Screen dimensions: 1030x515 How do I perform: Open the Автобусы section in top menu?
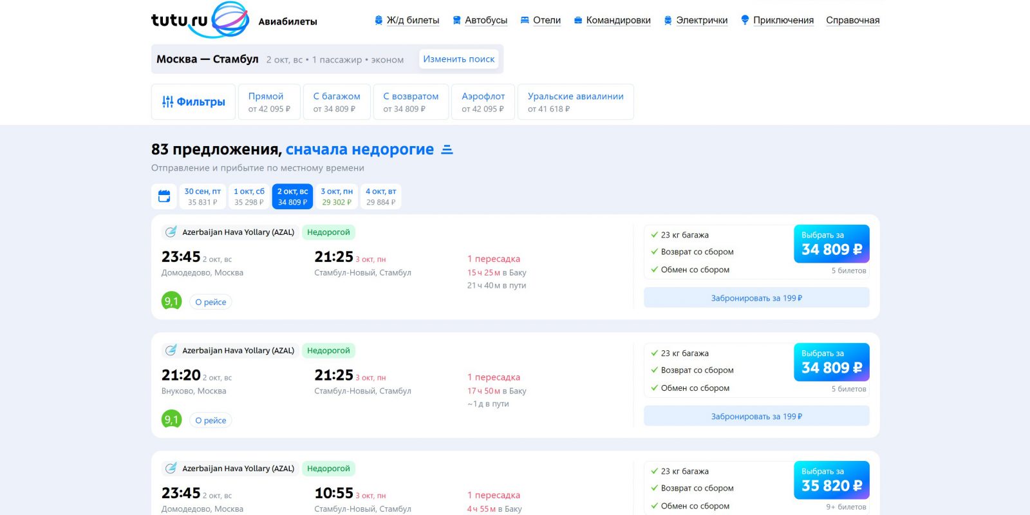(485, 21)
